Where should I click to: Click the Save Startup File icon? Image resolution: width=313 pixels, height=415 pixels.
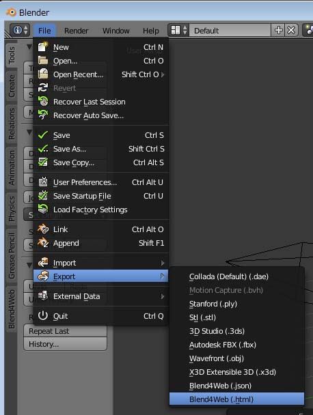pyautogui.click(x=43, y=196)
